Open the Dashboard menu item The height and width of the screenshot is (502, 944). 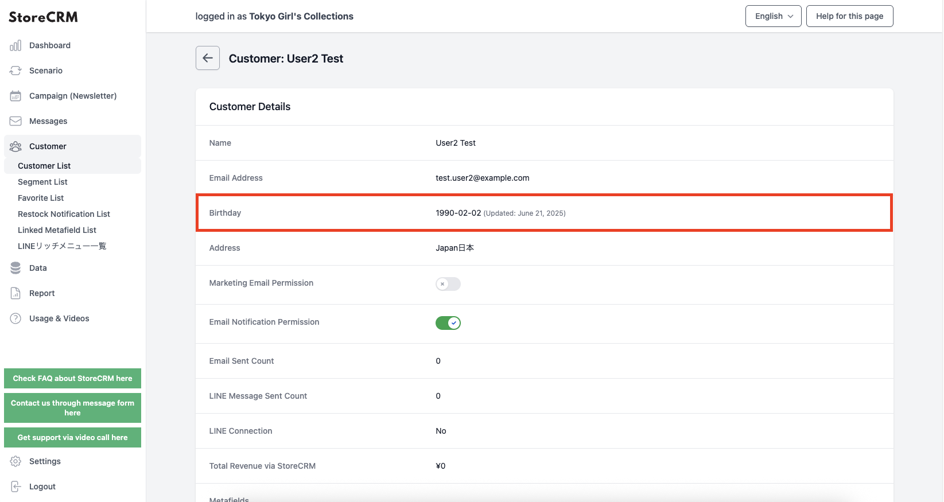(72, 45)
